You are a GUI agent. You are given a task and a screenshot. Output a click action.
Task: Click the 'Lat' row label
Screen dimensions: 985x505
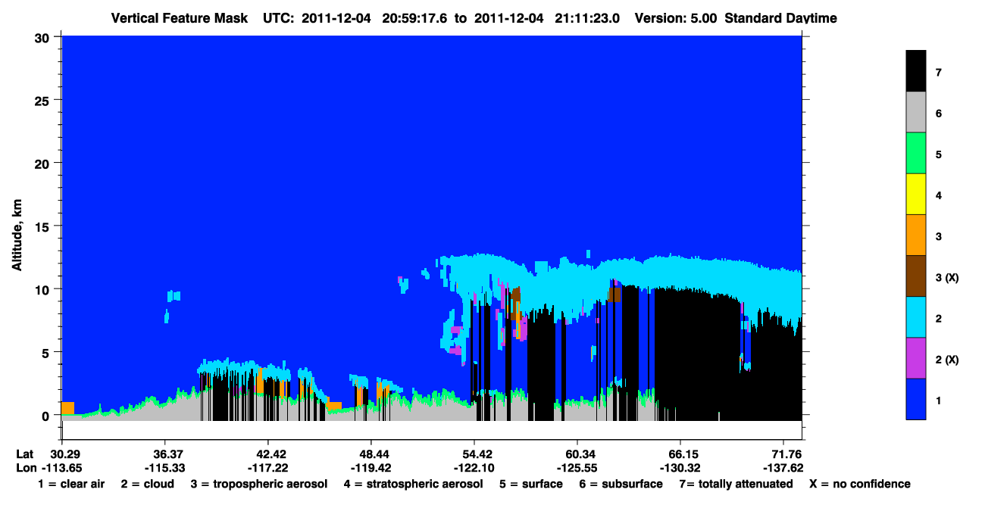click(24, 454)
